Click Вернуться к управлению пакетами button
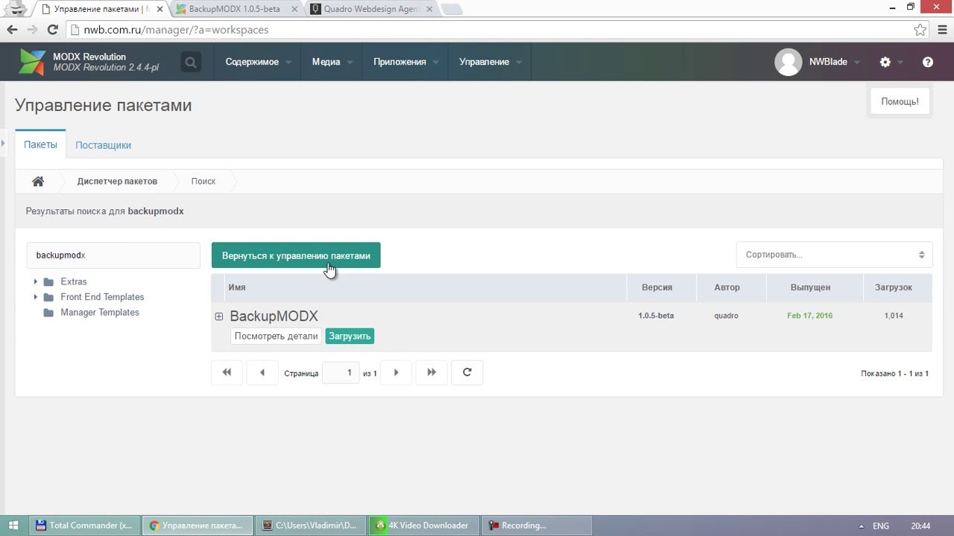The image size is (954, 536). click(x=296, y=255)
